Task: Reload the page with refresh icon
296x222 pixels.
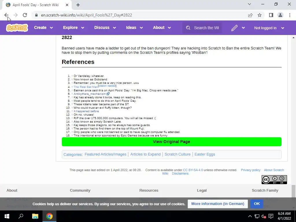Action: point(25,15)
